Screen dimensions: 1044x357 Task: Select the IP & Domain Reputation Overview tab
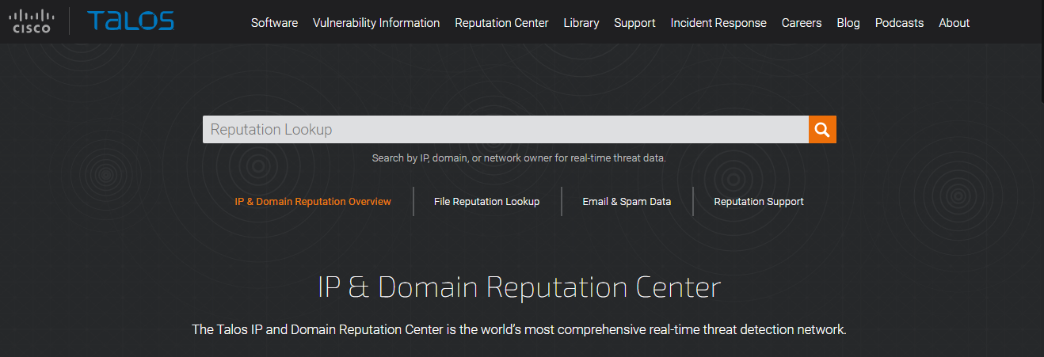313,202
